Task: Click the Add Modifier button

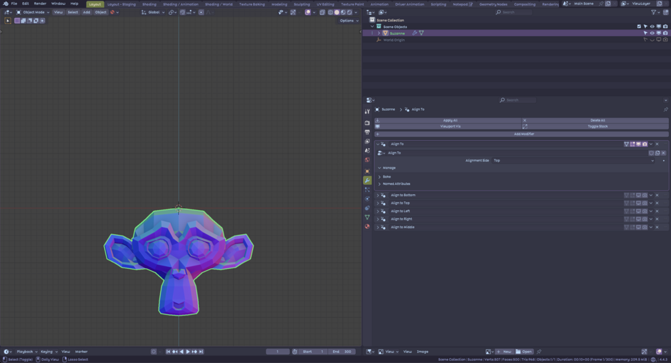Action: [521, 134]
